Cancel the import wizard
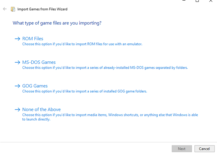Viewport: 217px width, 153px height. [x=204, y=149]
